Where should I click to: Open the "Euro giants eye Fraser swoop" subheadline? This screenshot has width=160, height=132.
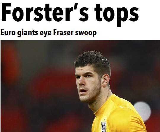click(x=49, y=33)
